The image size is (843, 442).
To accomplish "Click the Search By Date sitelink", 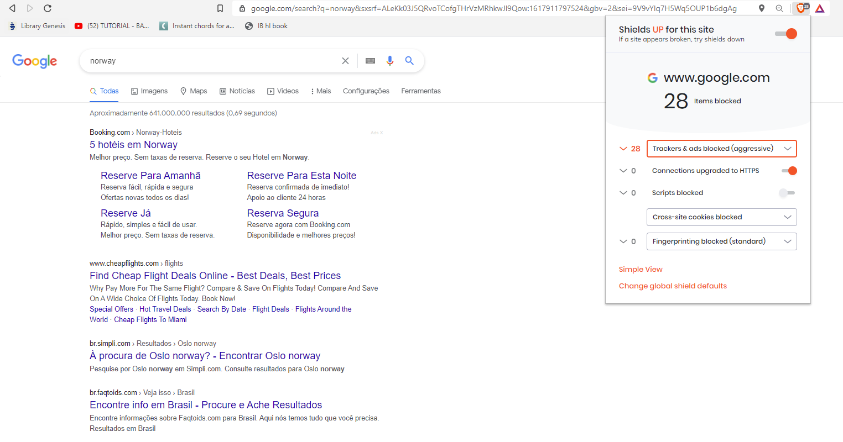I will click(x=222, y=309).
